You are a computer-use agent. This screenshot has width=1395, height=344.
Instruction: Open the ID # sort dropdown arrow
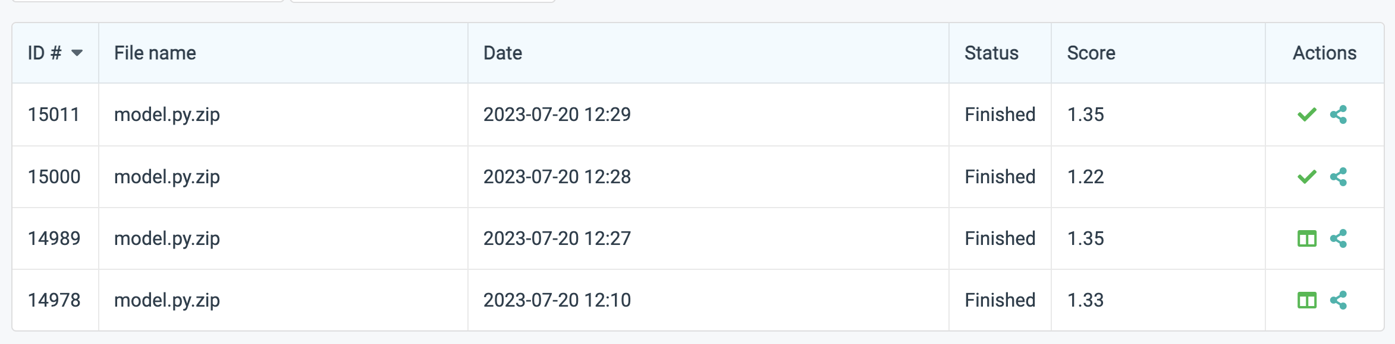[x=78, y=53]
